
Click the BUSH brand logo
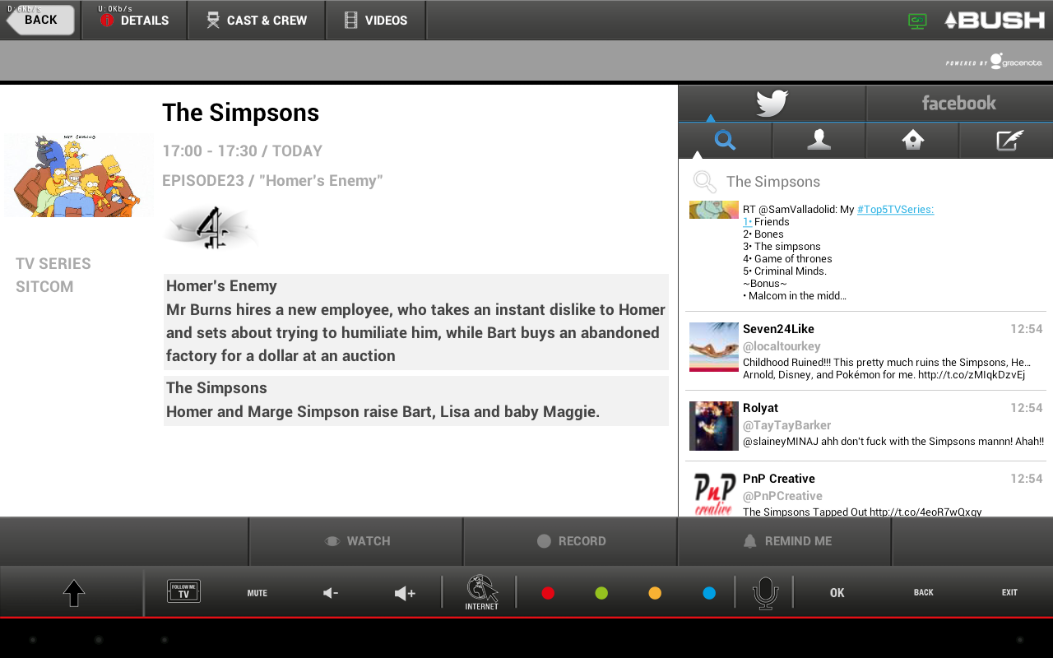(x=994, y=20)
